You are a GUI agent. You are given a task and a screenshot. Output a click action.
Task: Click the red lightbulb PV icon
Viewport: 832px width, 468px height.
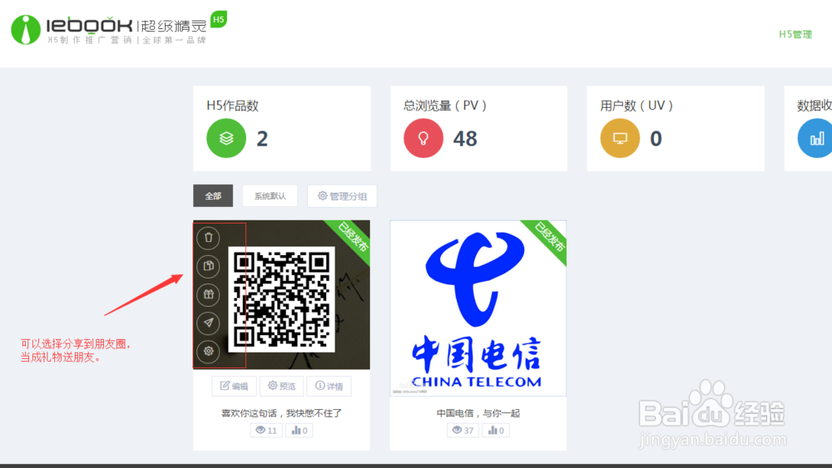[x=423, y=138]
